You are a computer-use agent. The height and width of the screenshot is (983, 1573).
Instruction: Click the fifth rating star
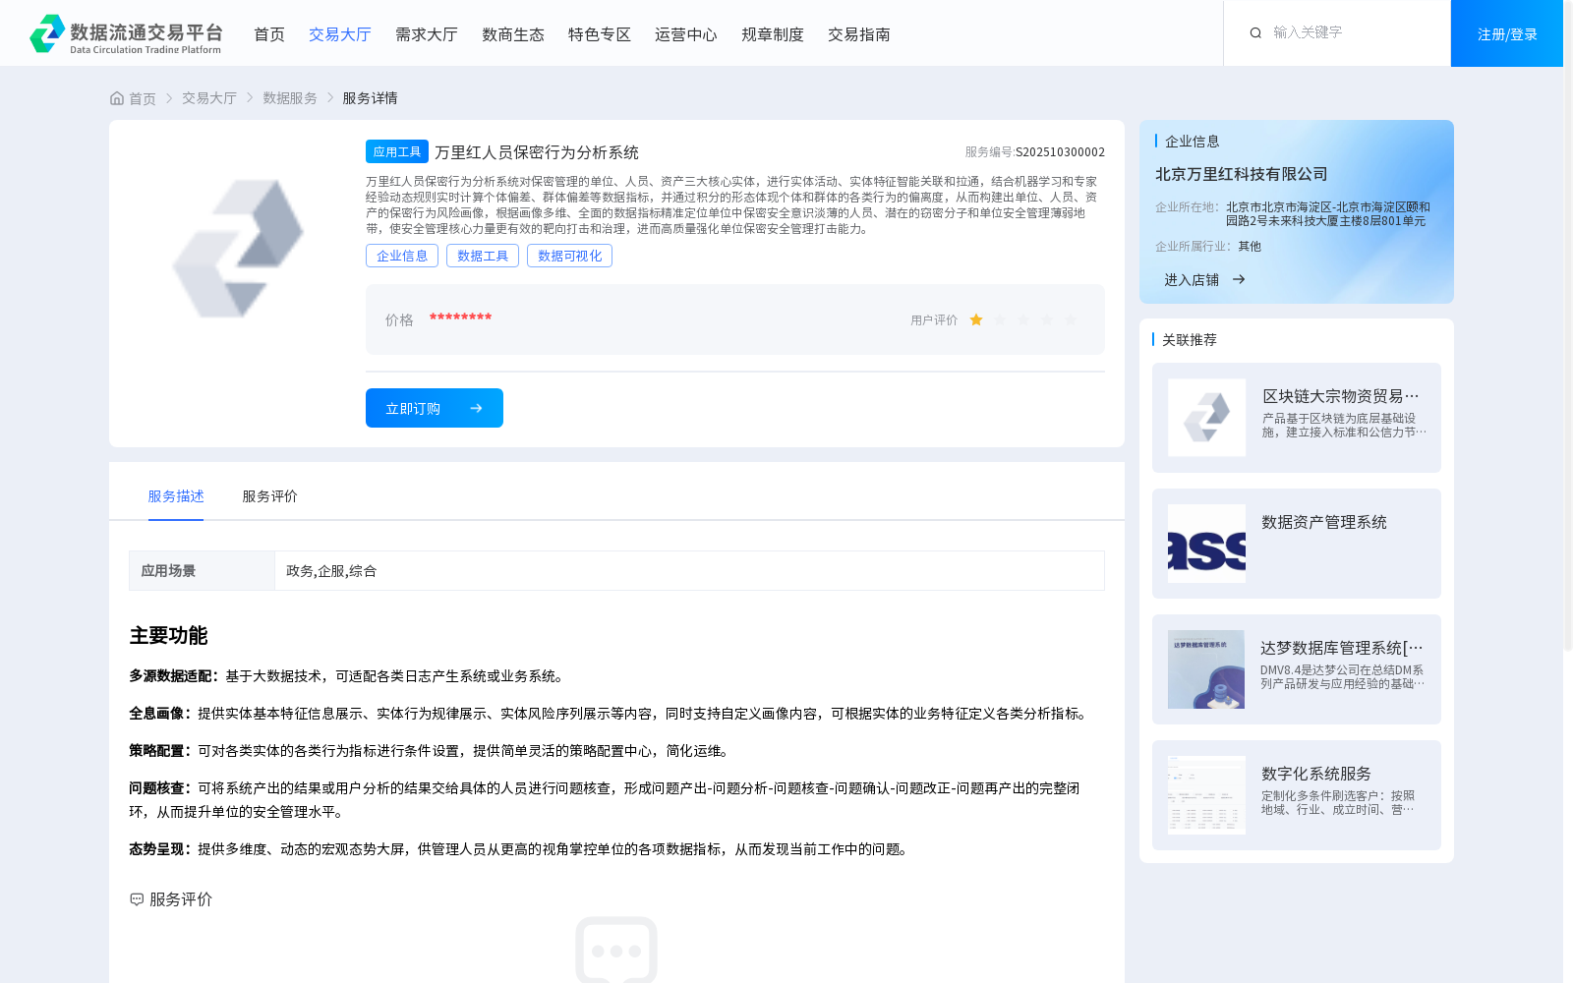click(x=1071, y=319)
